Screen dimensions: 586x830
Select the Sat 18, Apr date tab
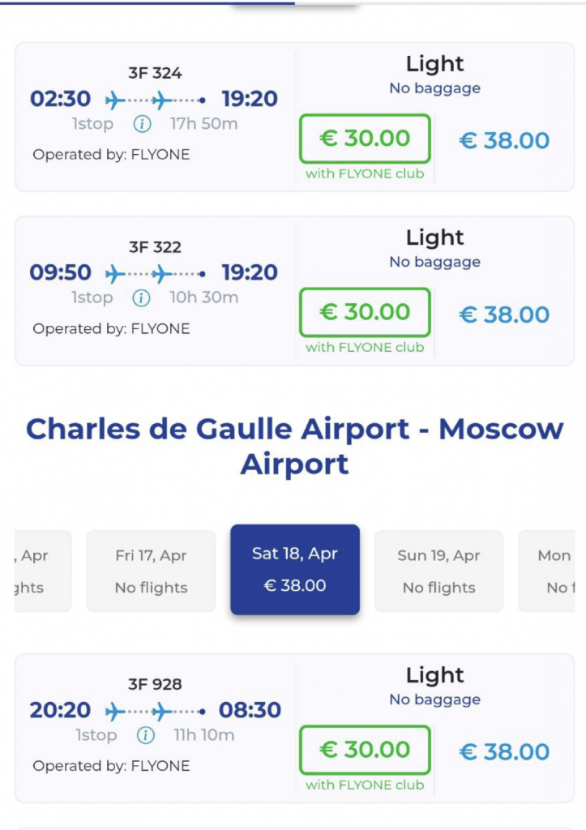(295, 569)
